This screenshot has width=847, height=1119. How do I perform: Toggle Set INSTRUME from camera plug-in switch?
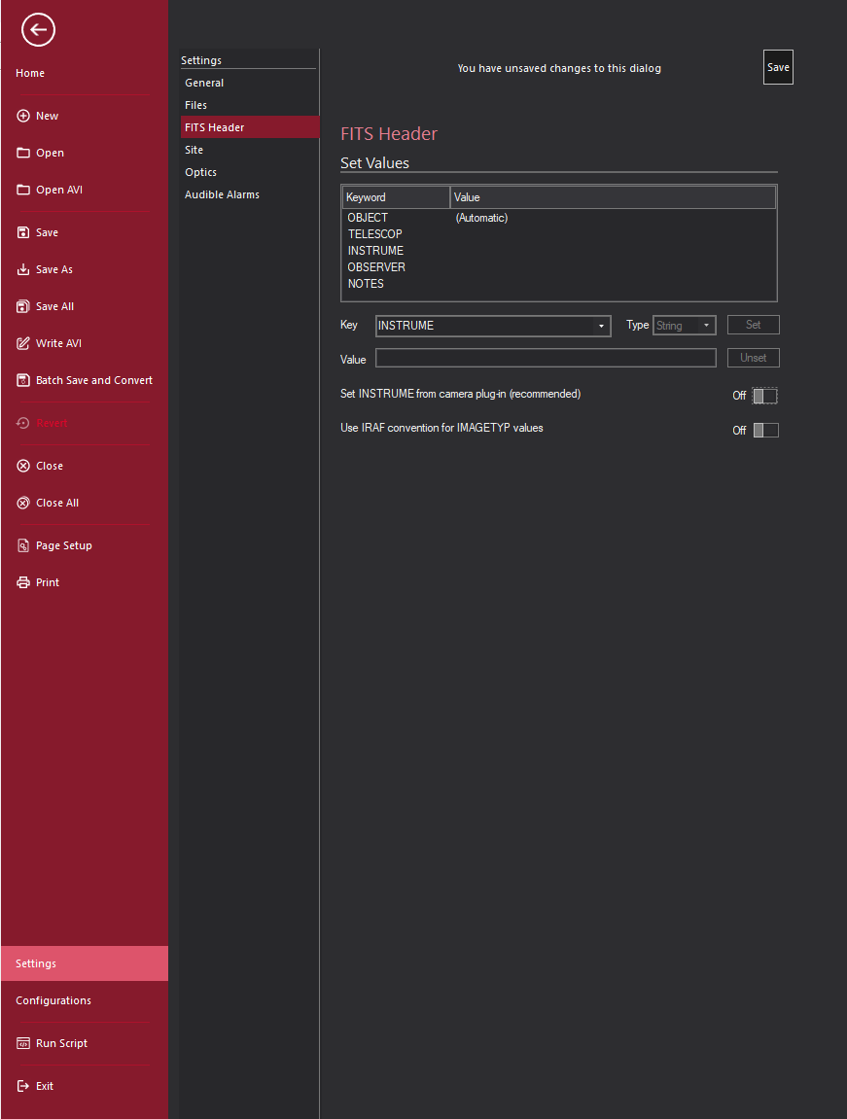click(x=765, y=396)
